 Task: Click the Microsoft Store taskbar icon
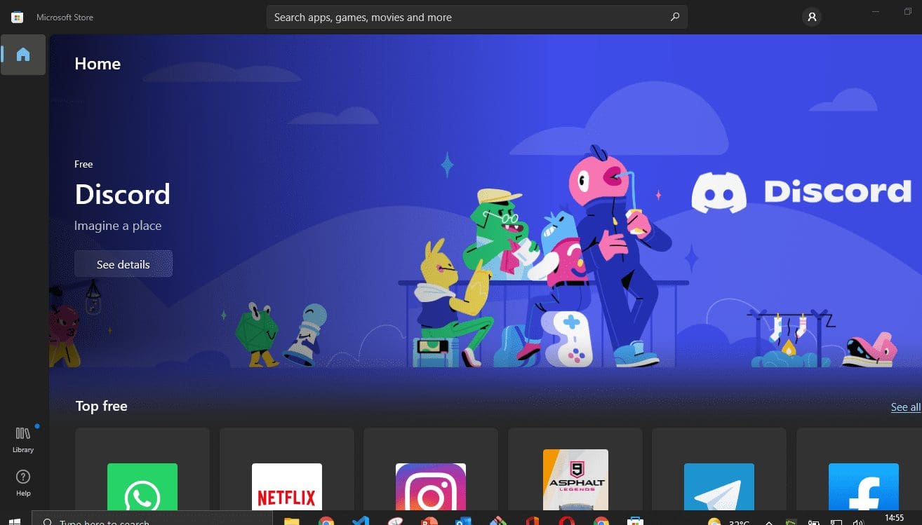coord(635,521)
